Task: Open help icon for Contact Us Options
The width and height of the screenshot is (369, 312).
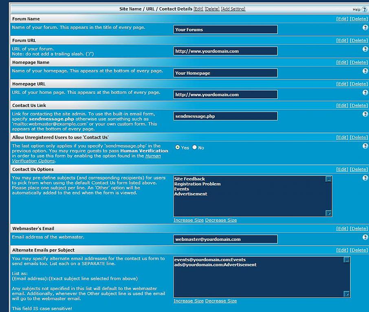Action: pos(365,178)
